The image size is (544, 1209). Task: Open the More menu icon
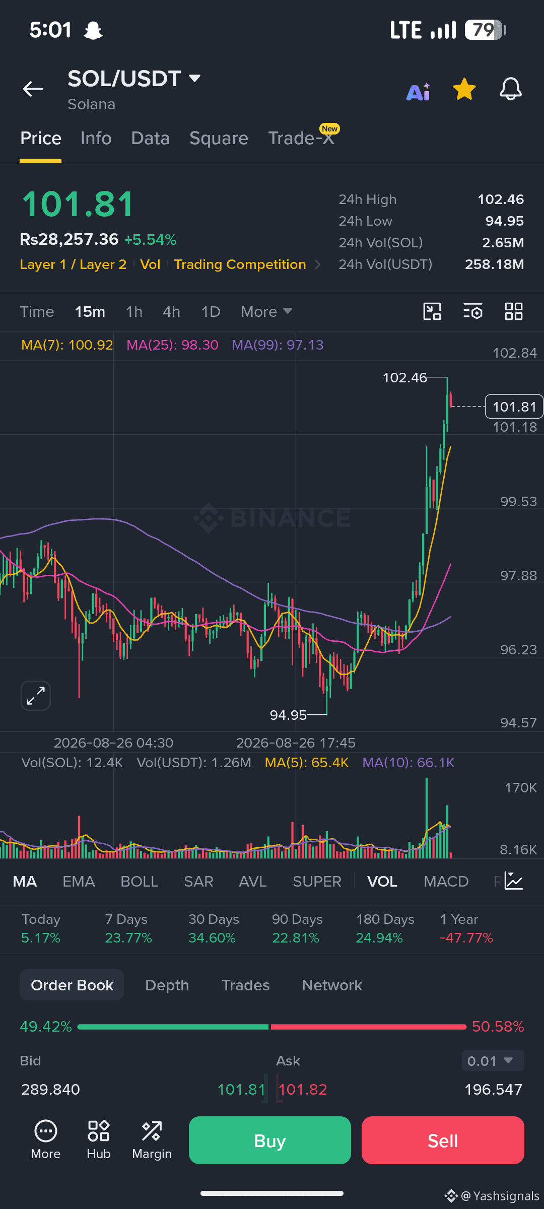tap(46, 1140)
